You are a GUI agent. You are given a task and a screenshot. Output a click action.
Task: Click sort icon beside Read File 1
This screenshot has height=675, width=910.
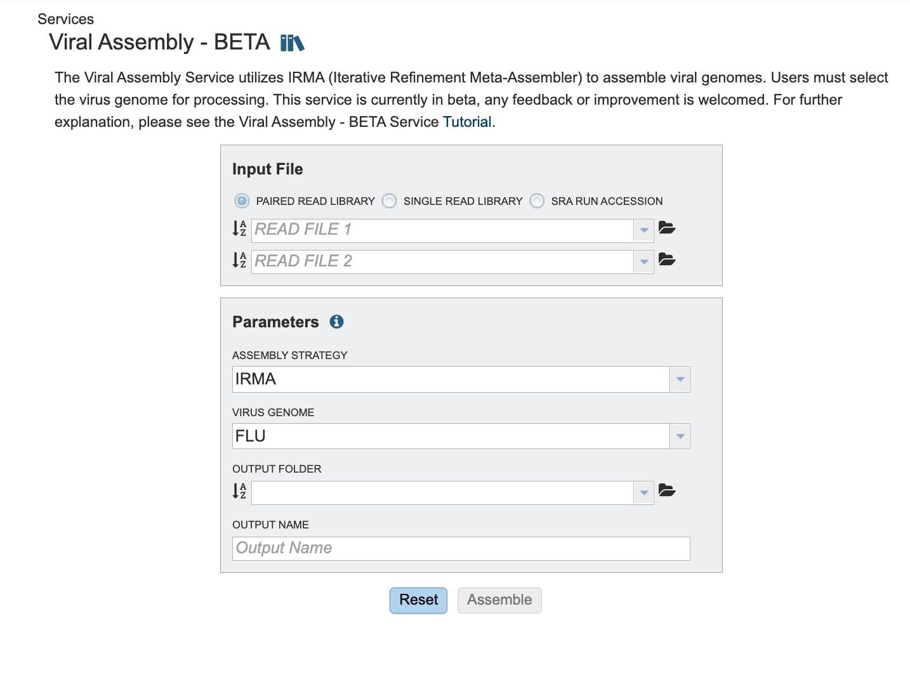239,228
